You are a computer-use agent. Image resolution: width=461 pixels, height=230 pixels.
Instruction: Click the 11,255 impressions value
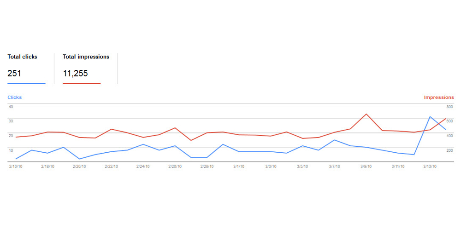pos(75,73)
